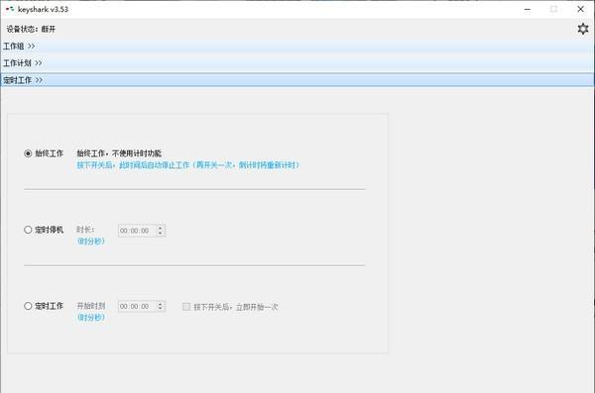Image resolution: width=595 pixels, height=393 pixels.
Task: Click the 时长 time input field
Action: click(x=138, y=231)
